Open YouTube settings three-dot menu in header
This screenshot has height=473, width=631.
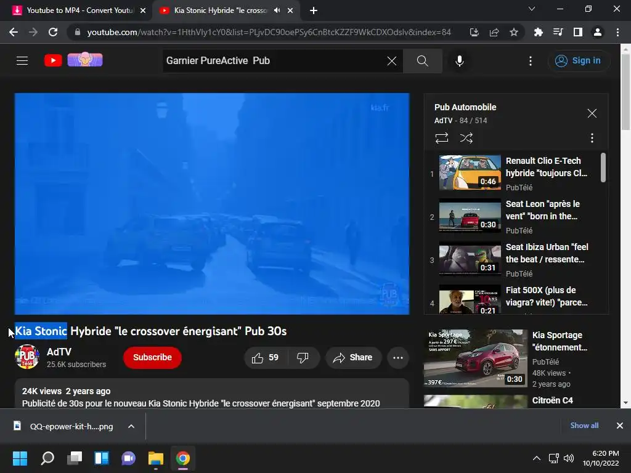click(x=531, y=61)
